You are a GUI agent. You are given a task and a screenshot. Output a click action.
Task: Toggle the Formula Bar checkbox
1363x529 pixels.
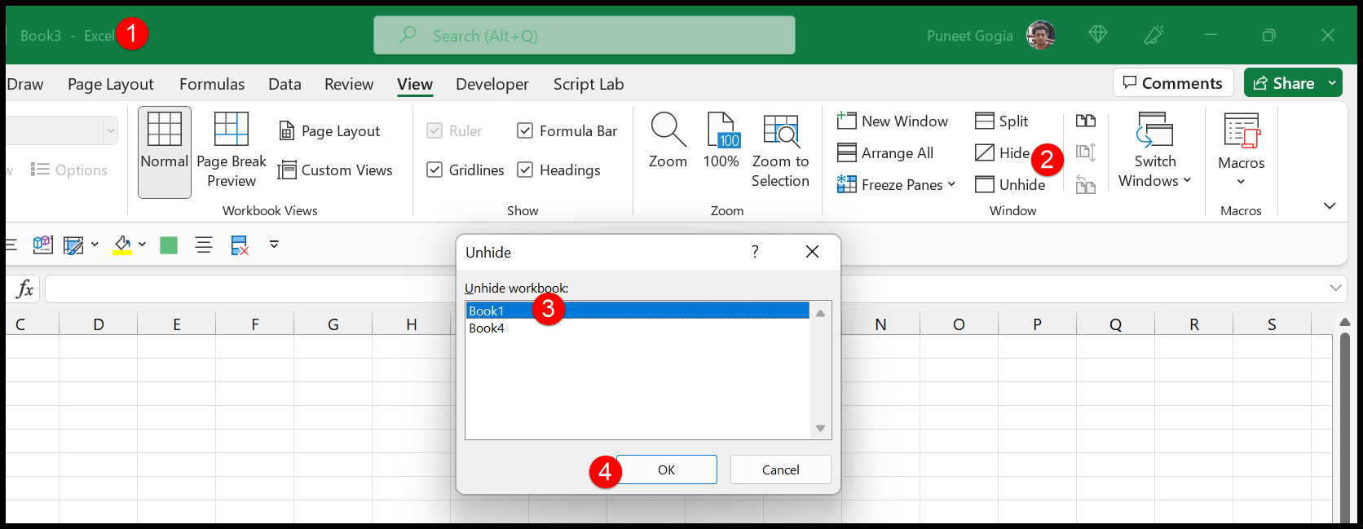pyautogui.click(x=526, y=131)
